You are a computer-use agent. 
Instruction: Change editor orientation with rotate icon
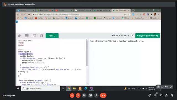[x=34, y=36]
